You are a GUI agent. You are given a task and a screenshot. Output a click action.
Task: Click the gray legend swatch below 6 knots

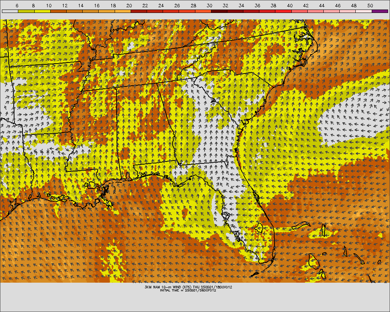[x=10, y=11]
